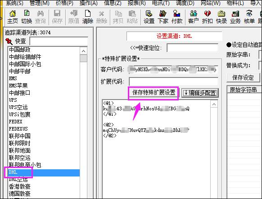Click the 保存设定 button

click(243, 78)
